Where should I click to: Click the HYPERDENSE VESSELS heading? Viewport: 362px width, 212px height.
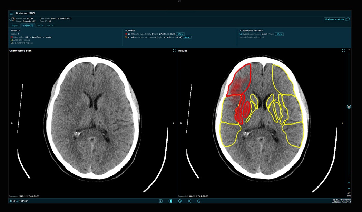click(x=251, y=30)
